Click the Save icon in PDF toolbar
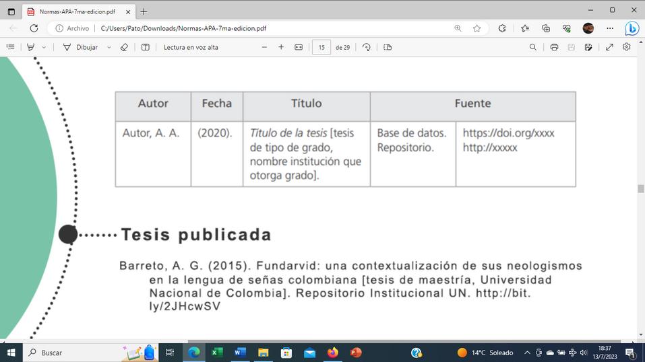Image resolution: width=645 pixels, height=362 pixels. click(x=572, y=47)
